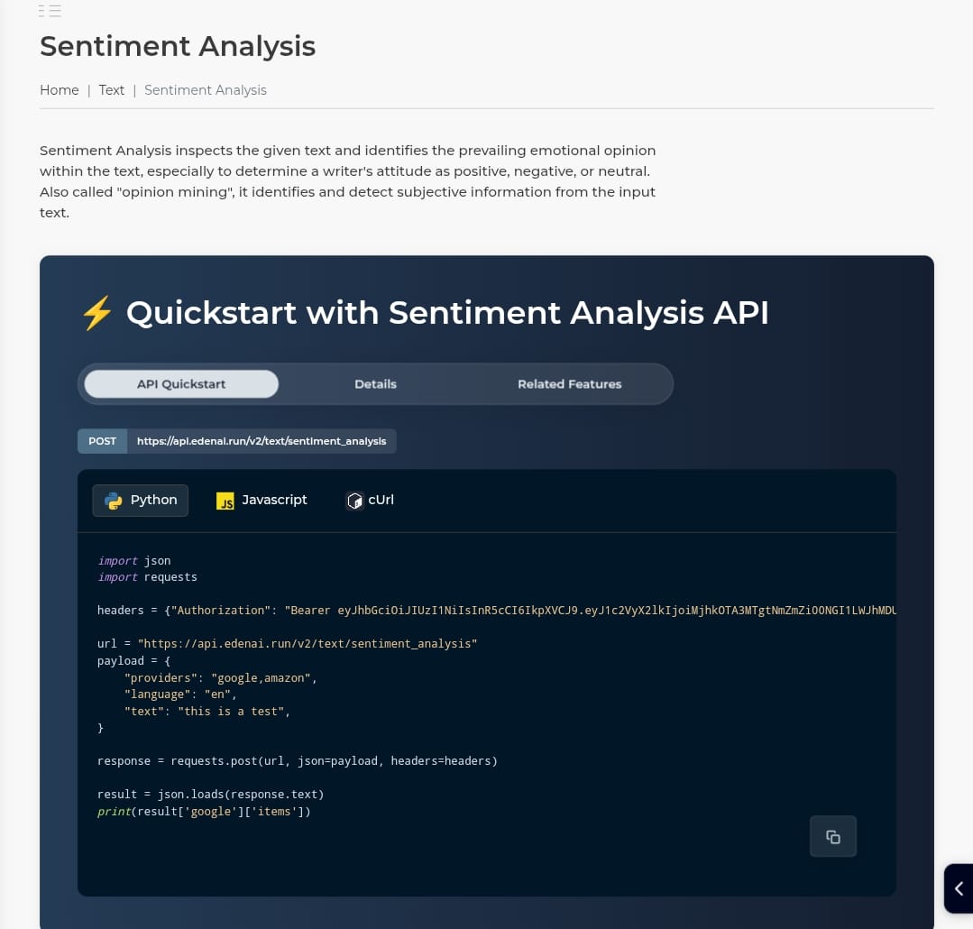Select the Python code language tab
This screenshot has width=973, height=929.
141,501
